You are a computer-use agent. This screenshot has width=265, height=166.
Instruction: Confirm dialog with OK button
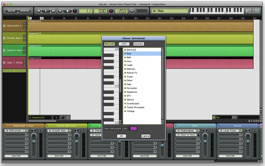point(121,136)
